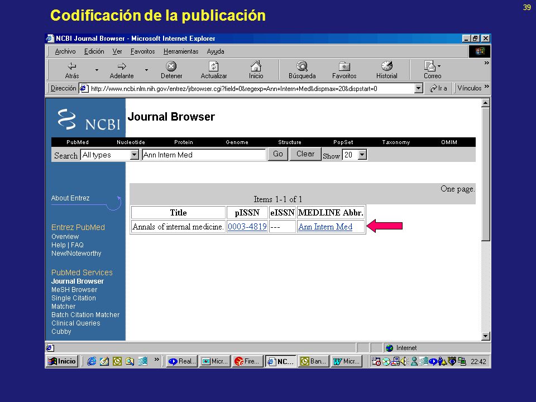Click the page icon in the address bar
This screenshot has width=536, height=402.
pos(84,89)
